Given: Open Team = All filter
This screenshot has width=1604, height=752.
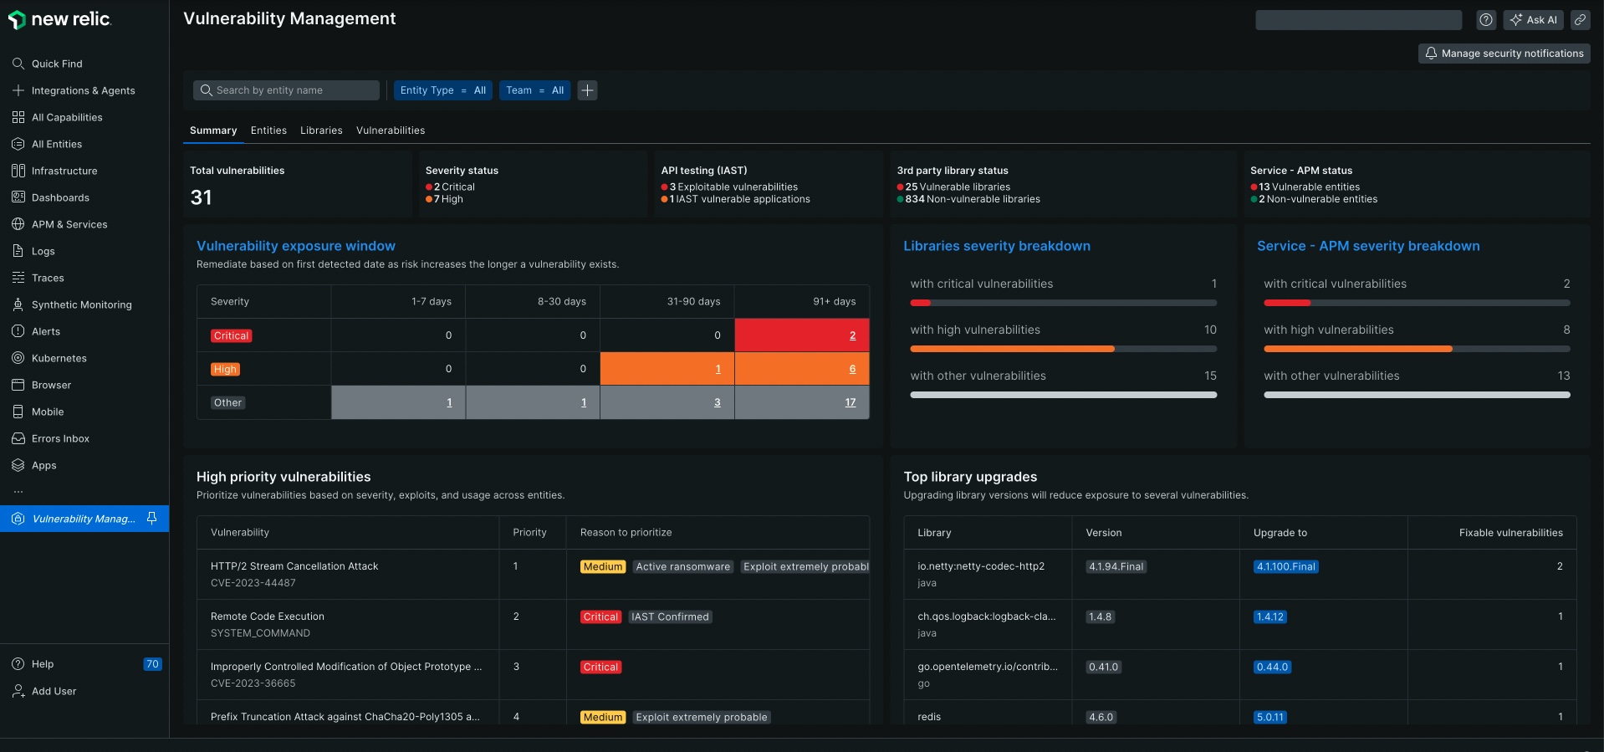Looking at the screenshot, I should pyautogui.click(x=534, y=90).
